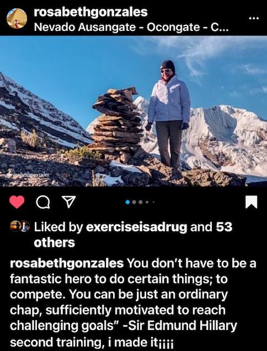Toggle the saved bookmark icon
This screenshot has height=351, width=267.
click(252, 202)
